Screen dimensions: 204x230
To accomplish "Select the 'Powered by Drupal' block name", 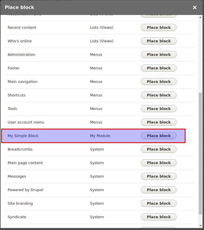I will (25, 190).
